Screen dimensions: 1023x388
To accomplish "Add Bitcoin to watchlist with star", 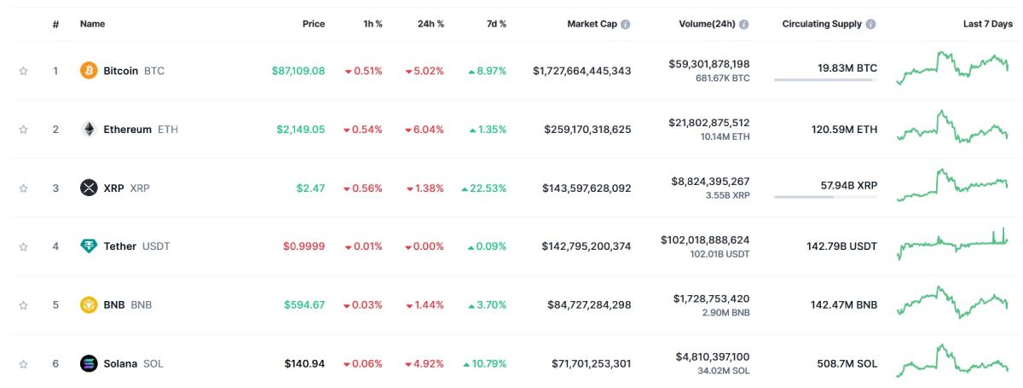I will pyautogui.click(x=23, y=71).
